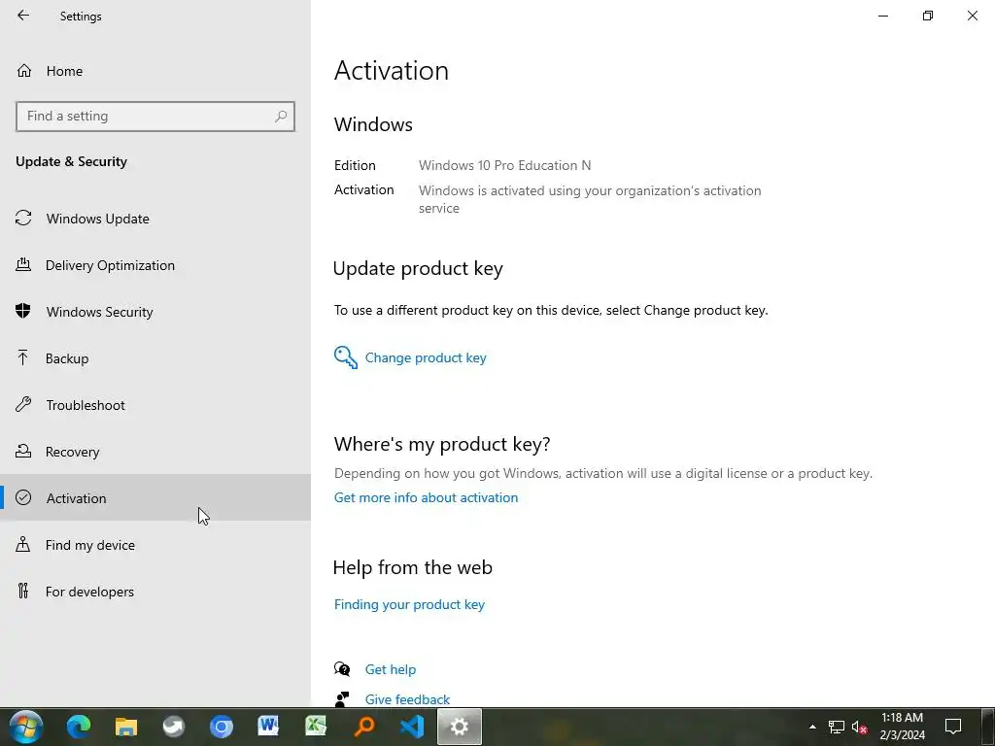Click the Delivery Optimization icon

(23, 264)
